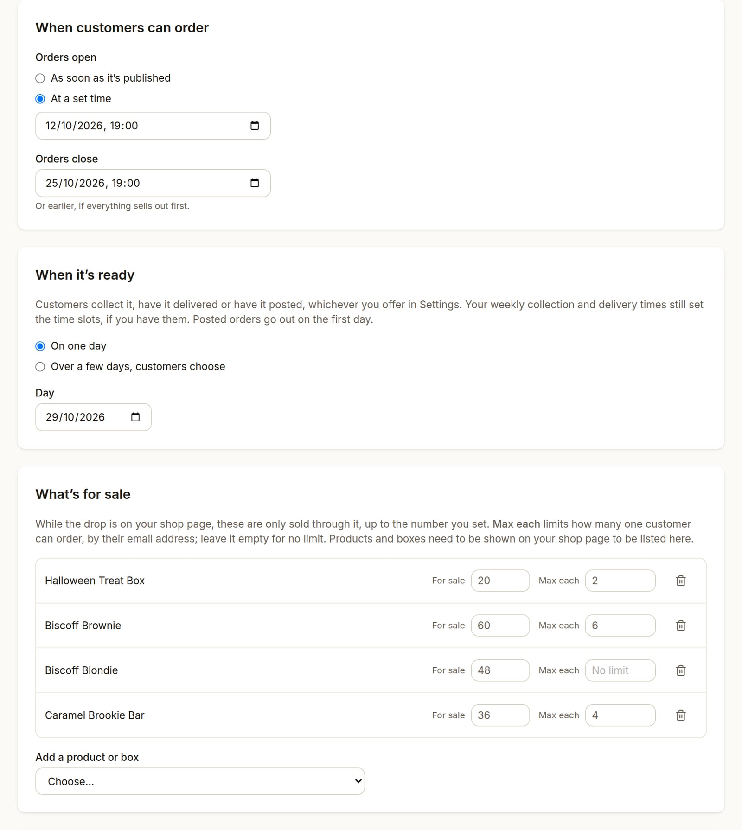Viewport: 742px width, 830px height.
Task: Remove Caramel Brookie Bar with trash icon
Action: pos(681,715)
